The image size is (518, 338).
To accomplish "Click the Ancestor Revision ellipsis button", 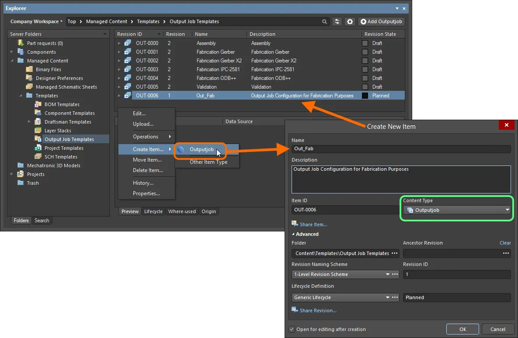I will [x=506, y=253].
